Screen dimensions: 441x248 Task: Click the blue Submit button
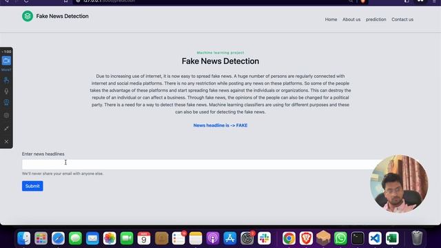[32, 186]
